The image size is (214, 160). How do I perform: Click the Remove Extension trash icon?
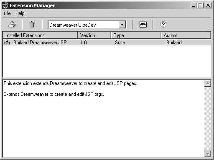[x=32, y=25]
